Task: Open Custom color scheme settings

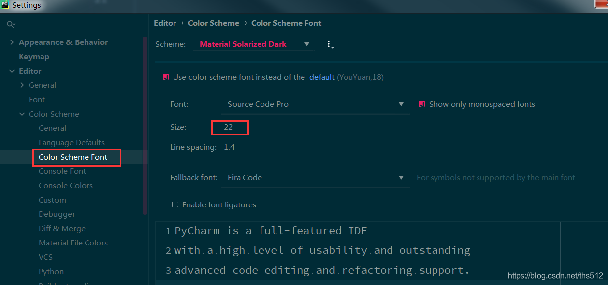Action: (x=52, y=200)
